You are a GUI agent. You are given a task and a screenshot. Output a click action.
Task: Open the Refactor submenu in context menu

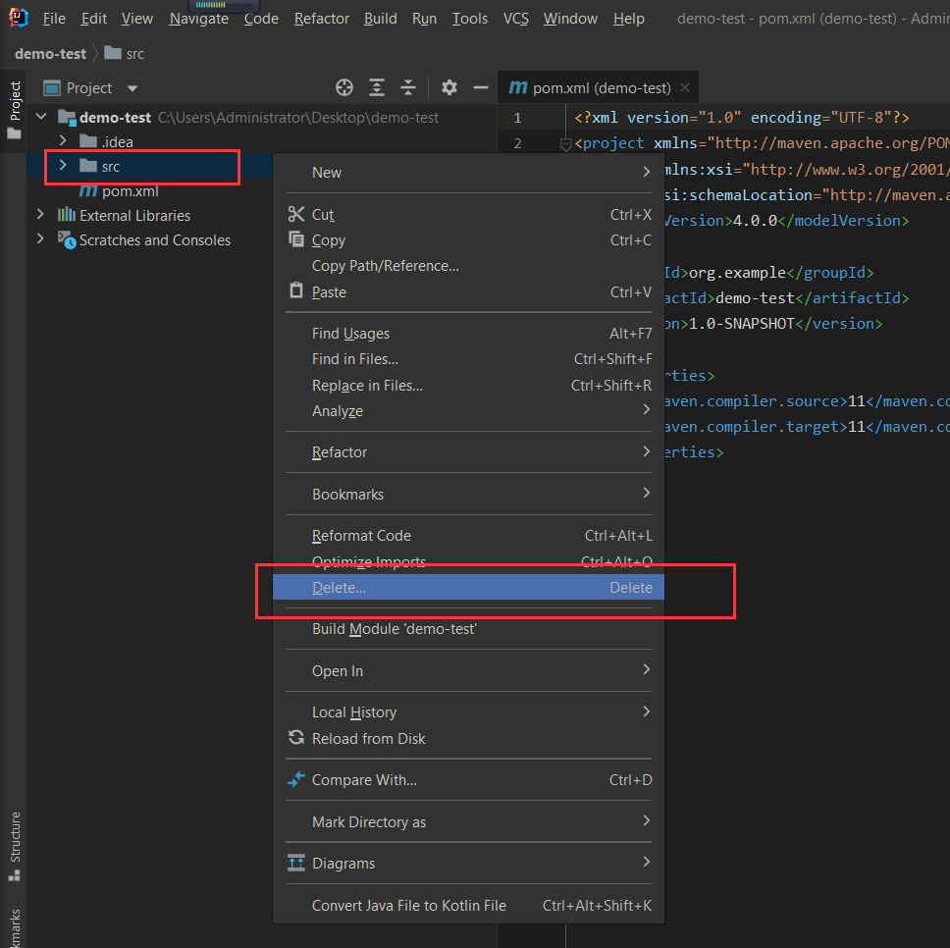468,451
